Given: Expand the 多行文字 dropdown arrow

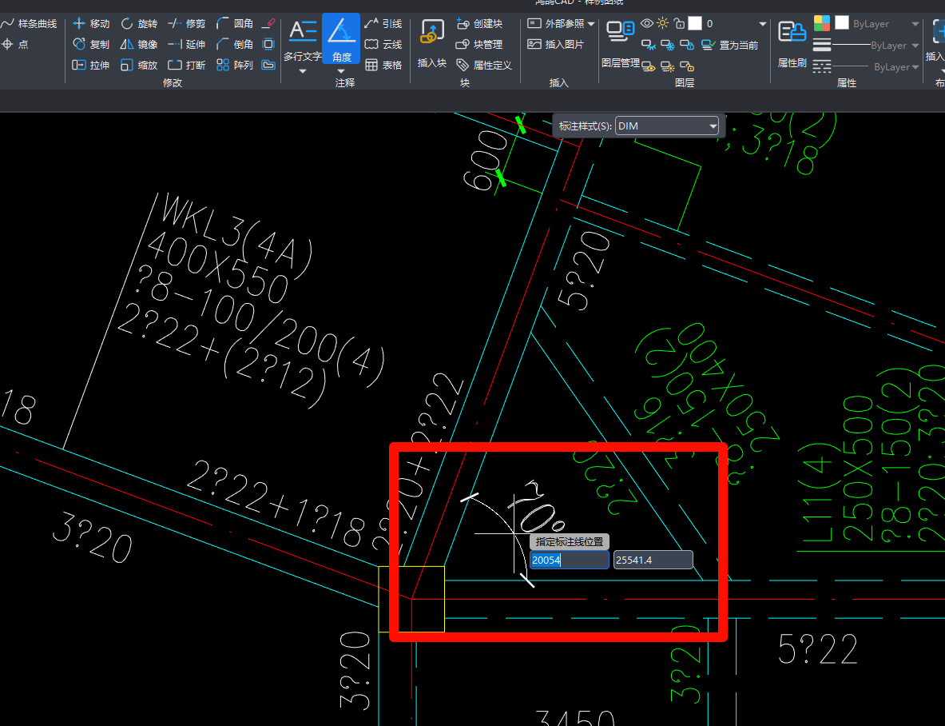Looking at the screenshot, I should (303, 71).
